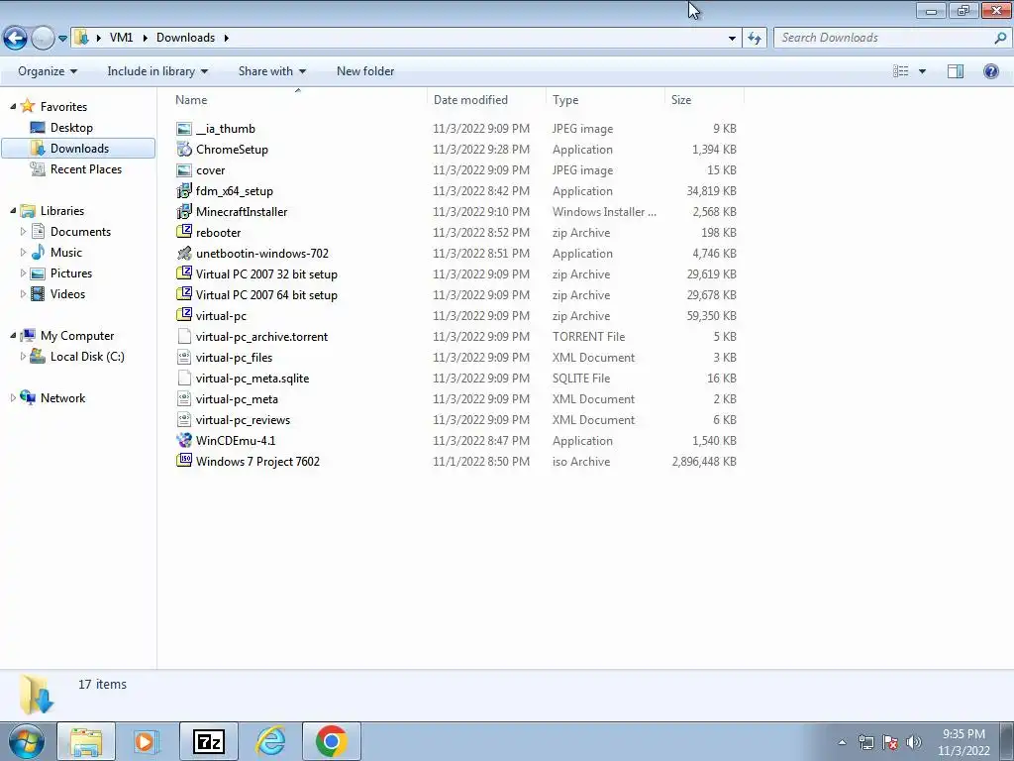Open the view options dropdown arrow
The image size is (1014, 761).
[x=922, y=71]
